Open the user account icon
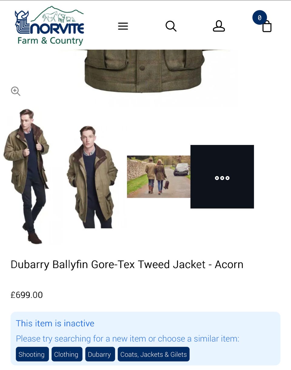This screenshot has height=370, width=291. [x=219, y=26]
